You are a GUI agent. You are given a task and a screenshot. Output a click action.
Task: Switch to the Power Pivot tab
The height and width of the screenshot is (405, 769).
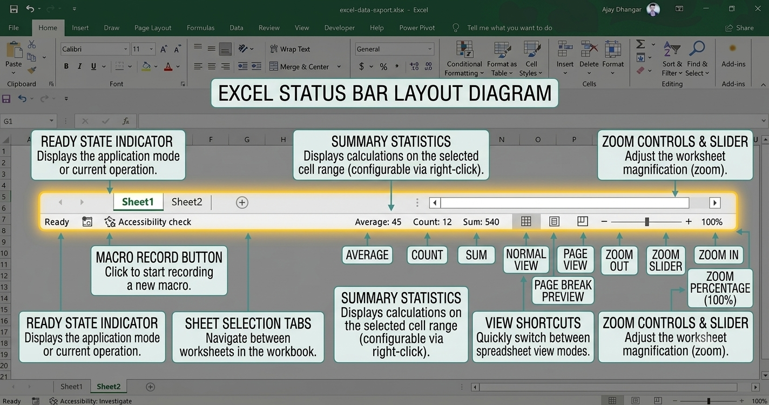pyautogui.click(x=417, y=28)
